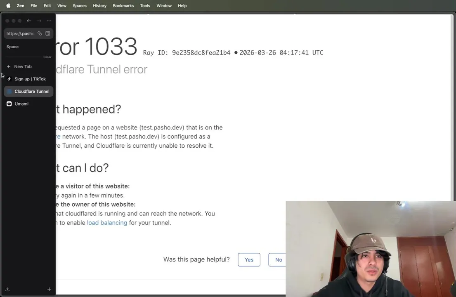Image resolution: width=456 pixels, height=297 pixels.
Task: Click the error timestamp 2026-03-26 04:17:41 UTC
Action: click(281, 53)
